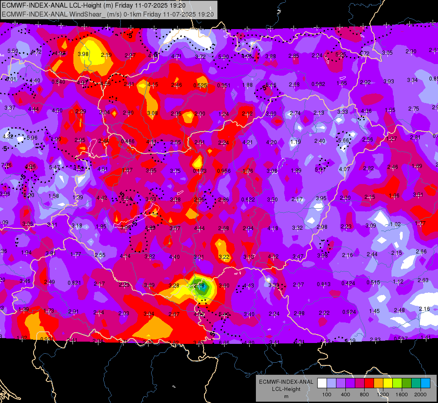Click the 0.424 wind shear value
438x403 pixels.
point(349,283)
